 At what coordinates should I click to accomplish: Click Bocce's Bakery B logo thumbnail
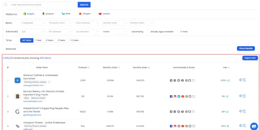pos(18,96)
